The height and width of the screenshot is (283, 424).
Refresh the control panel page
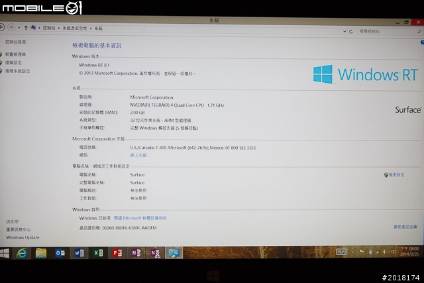coord(351,31)
